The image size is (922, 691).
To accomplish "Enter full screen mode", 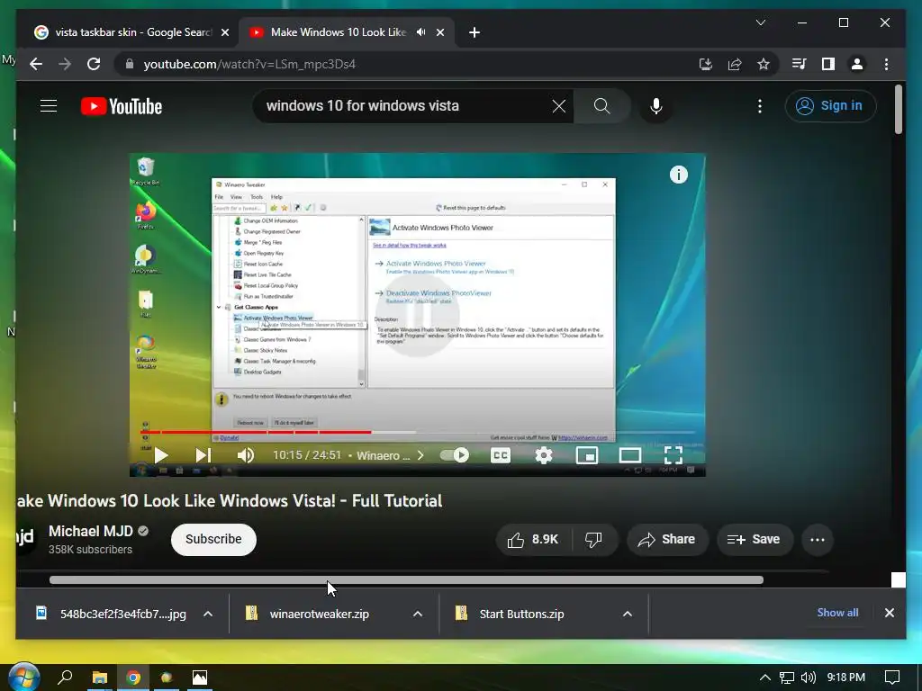I will pyautogui.click(x=673, y=455).
